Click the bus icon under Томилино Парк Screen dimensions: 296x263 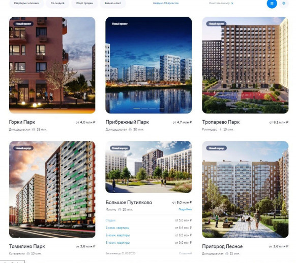[28, 253]
